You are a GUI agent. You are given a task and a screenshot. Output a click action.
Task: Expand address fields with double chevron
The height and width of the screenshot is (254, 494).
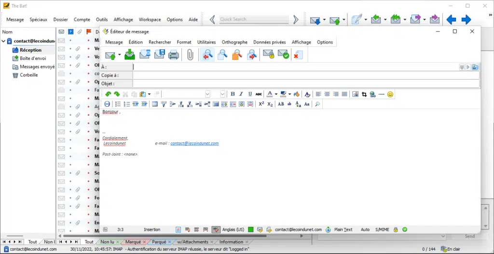[x=462, y=67]
